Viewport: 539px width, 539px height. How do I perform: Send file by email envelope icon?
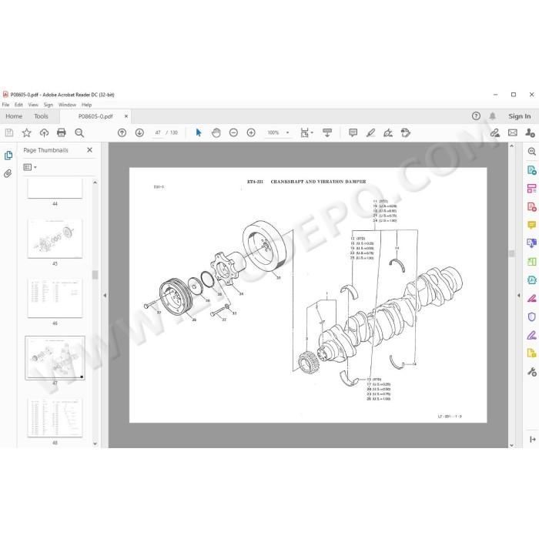click(513, 132)
